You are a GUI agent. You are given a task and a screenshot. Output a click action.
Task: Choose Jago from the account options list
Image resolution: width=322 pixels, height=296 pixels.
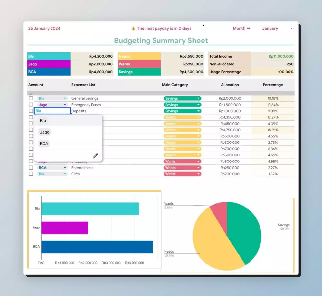click(x=44, y=132)
